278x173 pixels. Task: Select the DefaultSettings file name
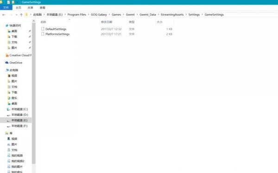coord(56,29)
